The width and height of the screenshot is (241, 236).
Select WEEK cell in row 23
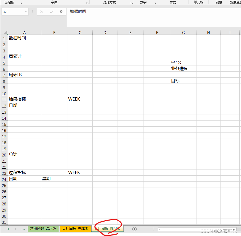(x=80, y=172)
